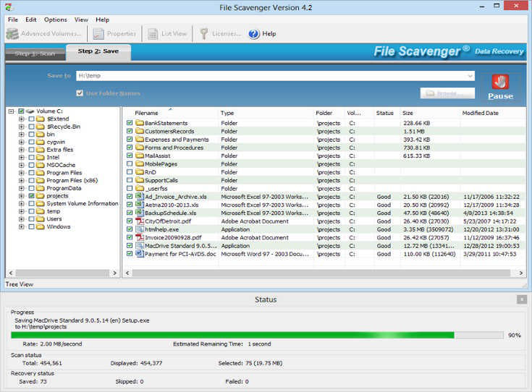Click the Windows folder icon in tree

point(41,226)
